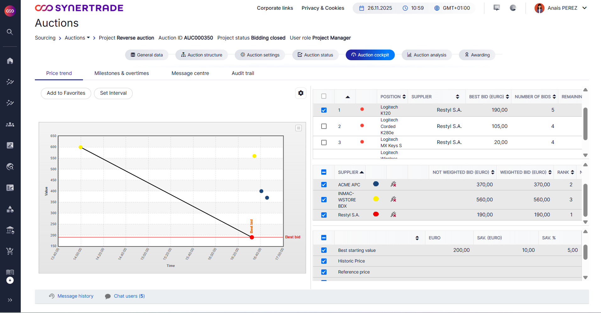
Task: Uncheck the Restyl S.A. supplier checkbox
Action: (324, 215)
